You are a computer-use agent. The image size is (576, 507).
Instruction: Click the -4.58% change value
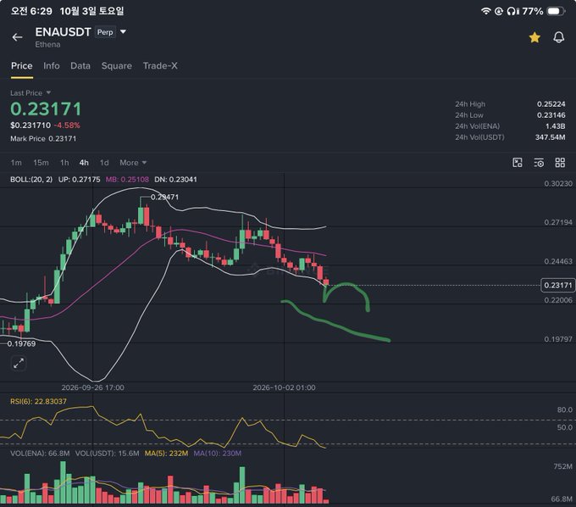click(67, 125)
